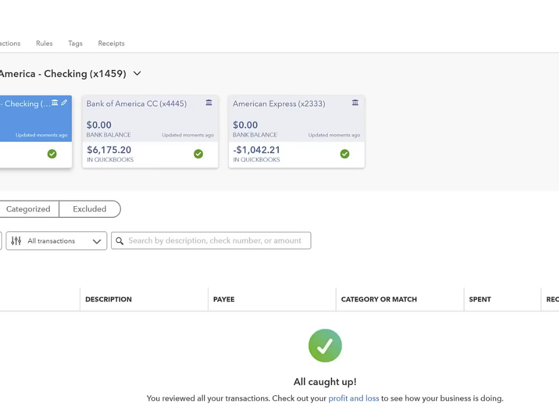Click bank icon on Bank of America CC card
Viewport: 559px width, 419px height.
[209, 103]
